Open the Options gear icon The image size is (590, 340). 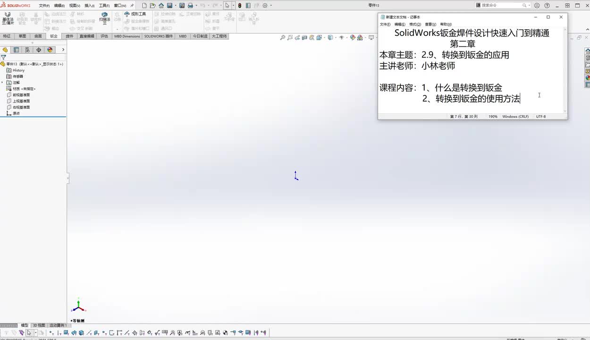tap(265, 6)
